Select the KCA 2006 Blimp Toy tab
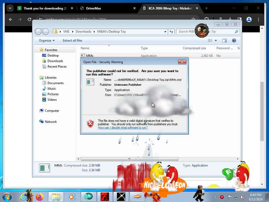 [x=170, y=8]
